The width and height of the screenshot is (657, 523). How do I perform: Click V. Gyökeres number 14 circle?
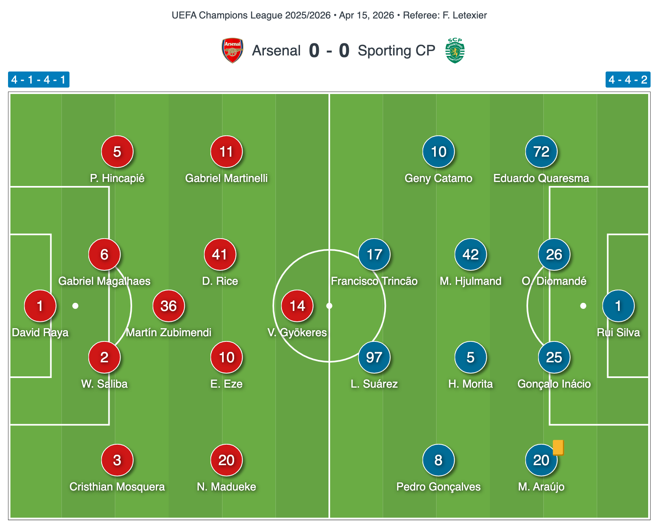tap(297, 306)
